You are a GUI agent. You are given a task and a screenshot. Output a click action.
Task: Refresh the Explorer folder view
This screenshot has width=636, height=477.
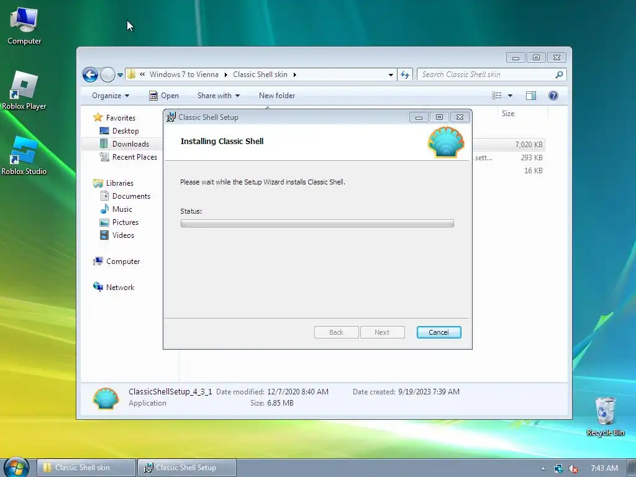pos(405,75)
